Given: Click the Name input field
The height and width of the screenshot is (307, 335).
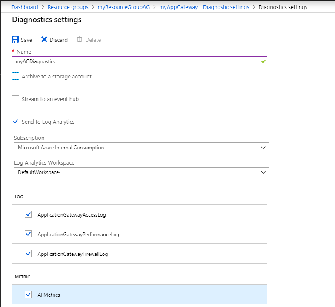Looking at the screenshot, I should tap(136, 61).
